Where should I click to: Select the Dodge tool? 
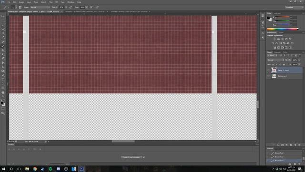(3, 71)
